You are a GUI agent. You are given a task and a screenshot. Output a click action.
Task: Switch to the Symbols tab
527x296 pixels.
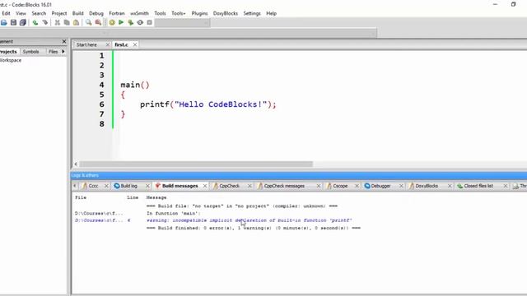pos(31,52)
